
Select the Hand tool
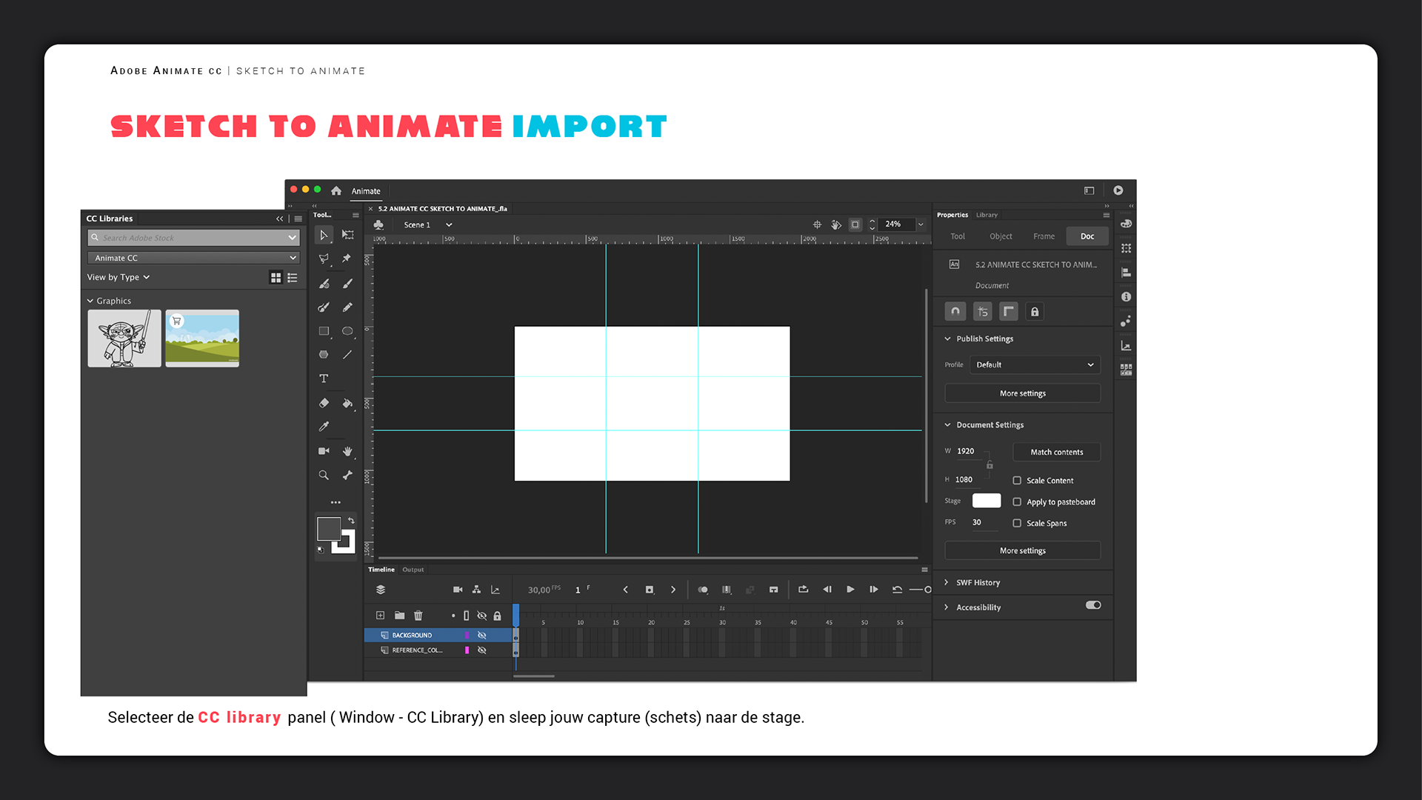(347, 451)
